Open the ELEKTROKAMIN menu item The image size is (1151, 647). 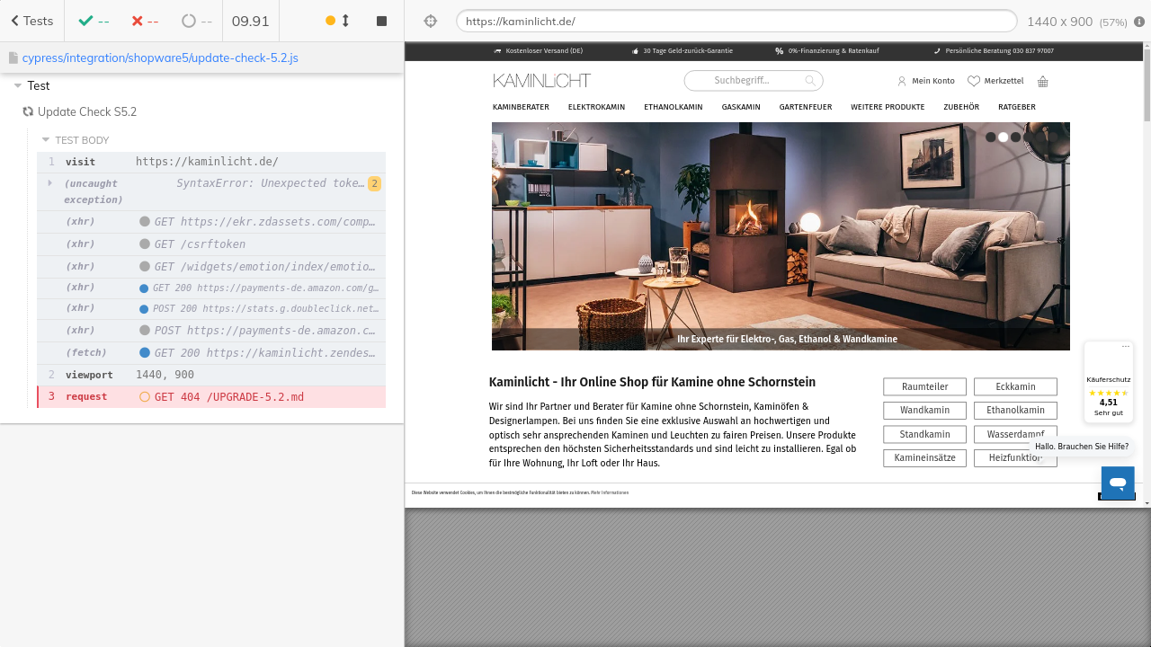coord(596,107)
